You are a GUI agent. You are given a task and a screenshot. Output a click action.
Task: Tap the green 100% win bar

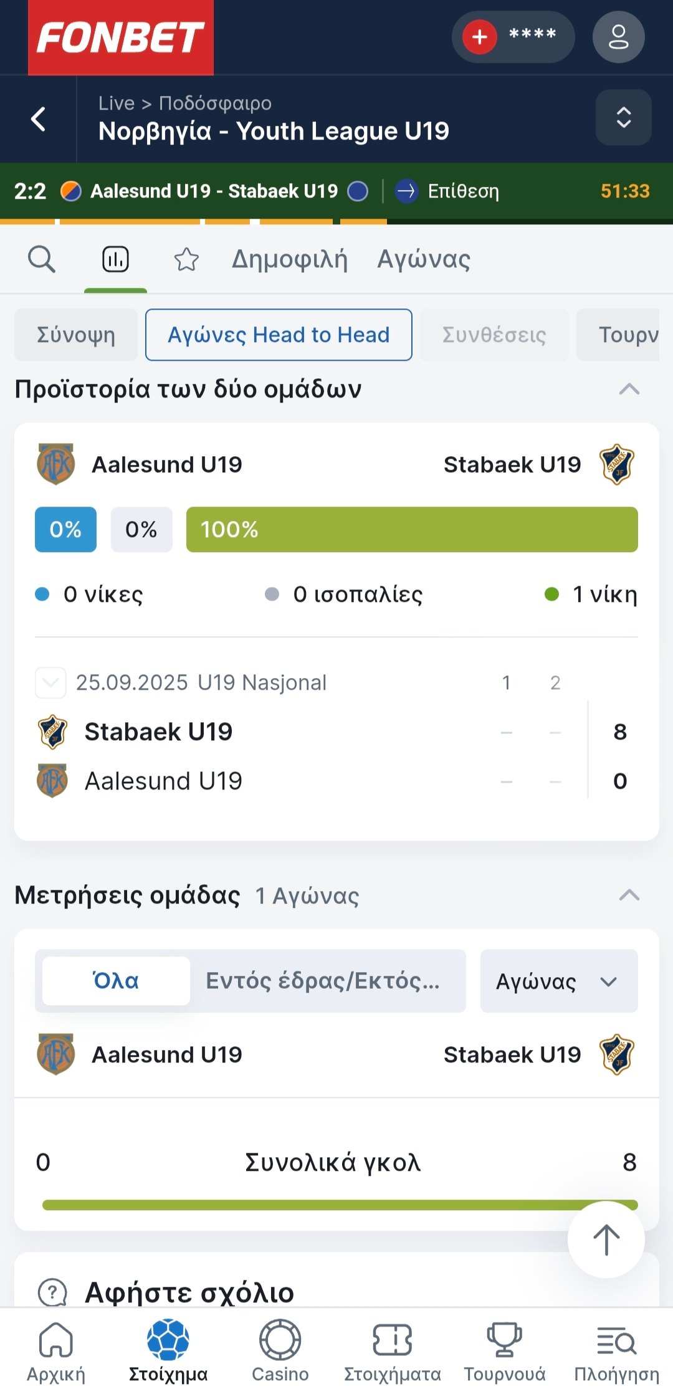point(411,530)
